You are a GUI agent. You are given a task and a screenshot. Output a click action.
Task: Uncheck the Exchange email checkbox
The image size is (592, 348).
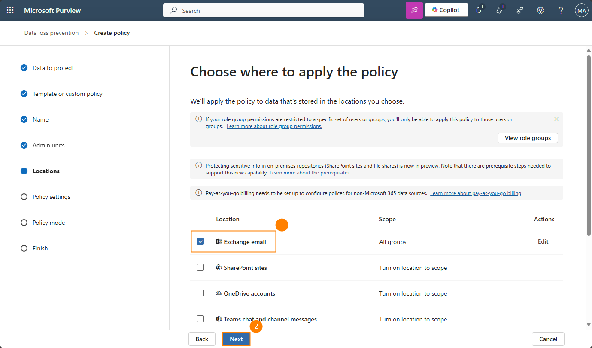coord(200,241)
